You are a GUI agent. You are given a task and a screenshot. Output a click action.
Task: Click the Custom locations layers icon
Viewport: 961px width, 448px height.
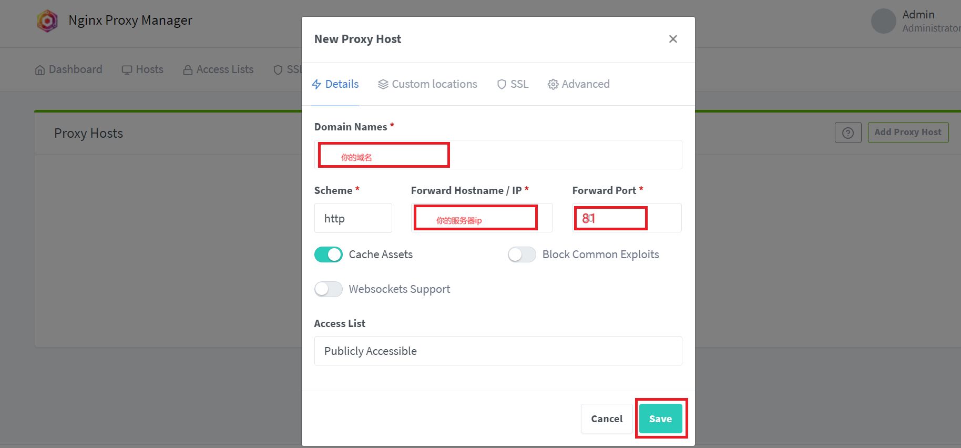383,85
